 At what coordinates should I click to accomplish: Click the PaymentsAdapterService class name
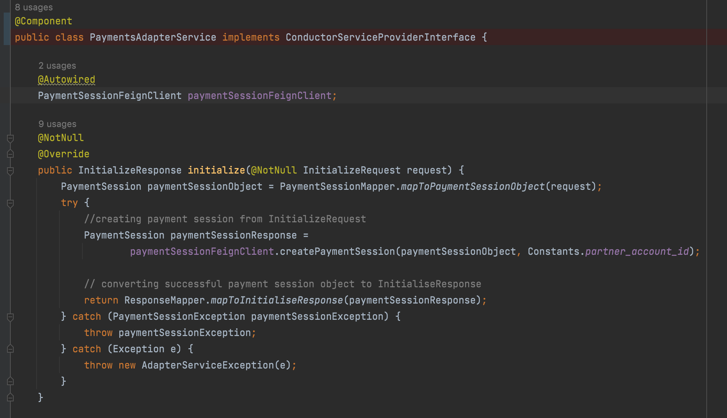153,37
